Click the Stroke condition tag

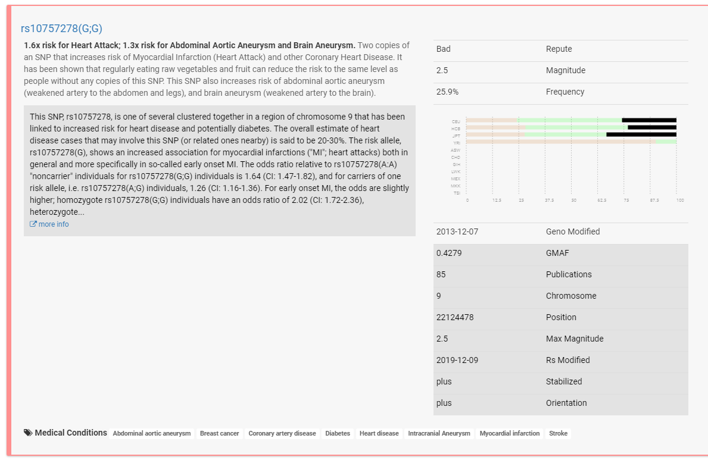(x=558, y=433)
